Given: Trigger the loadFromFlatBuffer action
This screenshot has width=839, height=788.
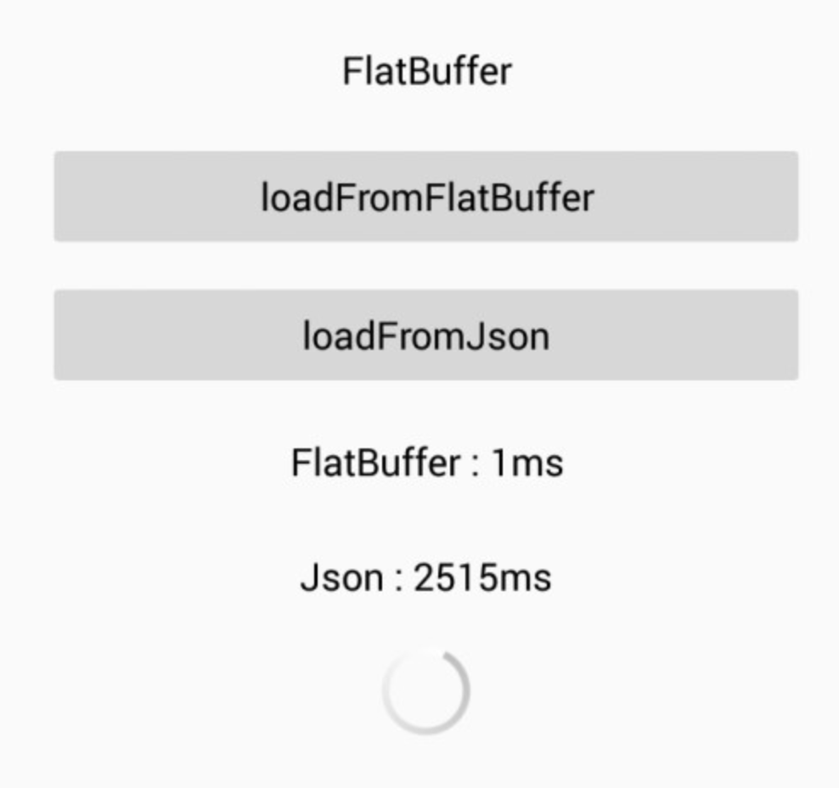Looking at the screenshot, I should pos(426,196).
